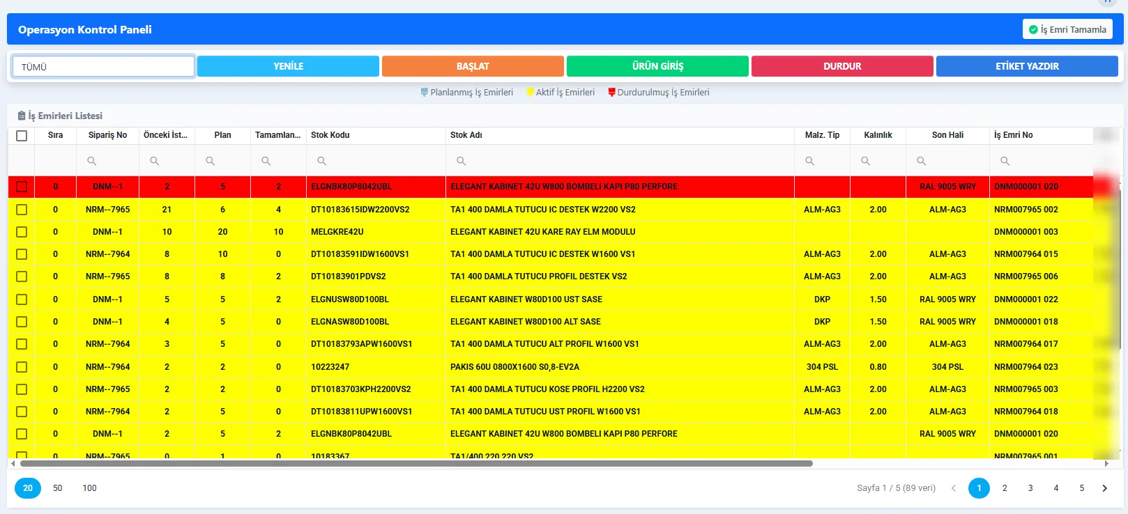
Task: Click search icon under Sipariş No column
Action: (x=91, y=161)
